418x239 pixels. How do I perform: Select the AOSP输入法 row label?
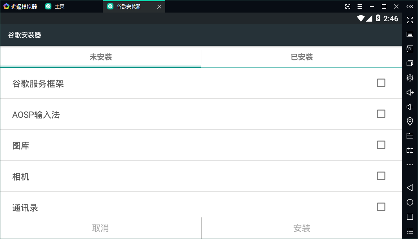pyautogui.click(x=36, y=115)
